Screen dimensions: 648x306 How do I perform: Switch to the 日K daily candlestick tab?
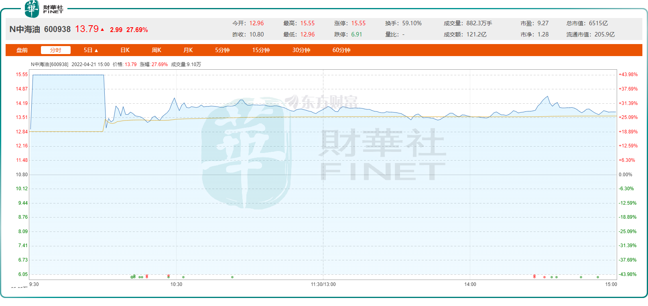125,50
